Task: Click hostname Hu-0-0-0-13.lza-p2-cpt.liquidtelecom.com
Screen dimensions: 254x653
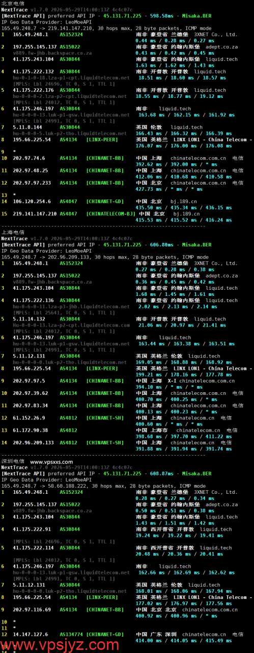Action: point(71,325)
